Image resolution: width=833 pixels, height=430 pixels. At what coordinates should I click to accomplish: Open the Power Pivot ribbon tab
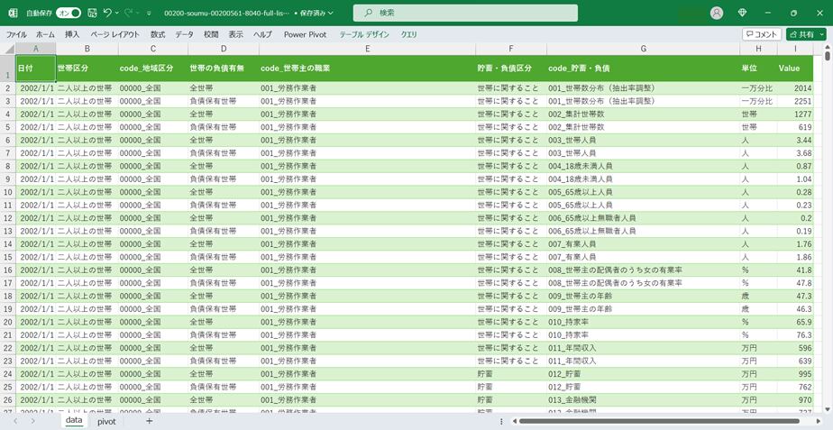306,34
